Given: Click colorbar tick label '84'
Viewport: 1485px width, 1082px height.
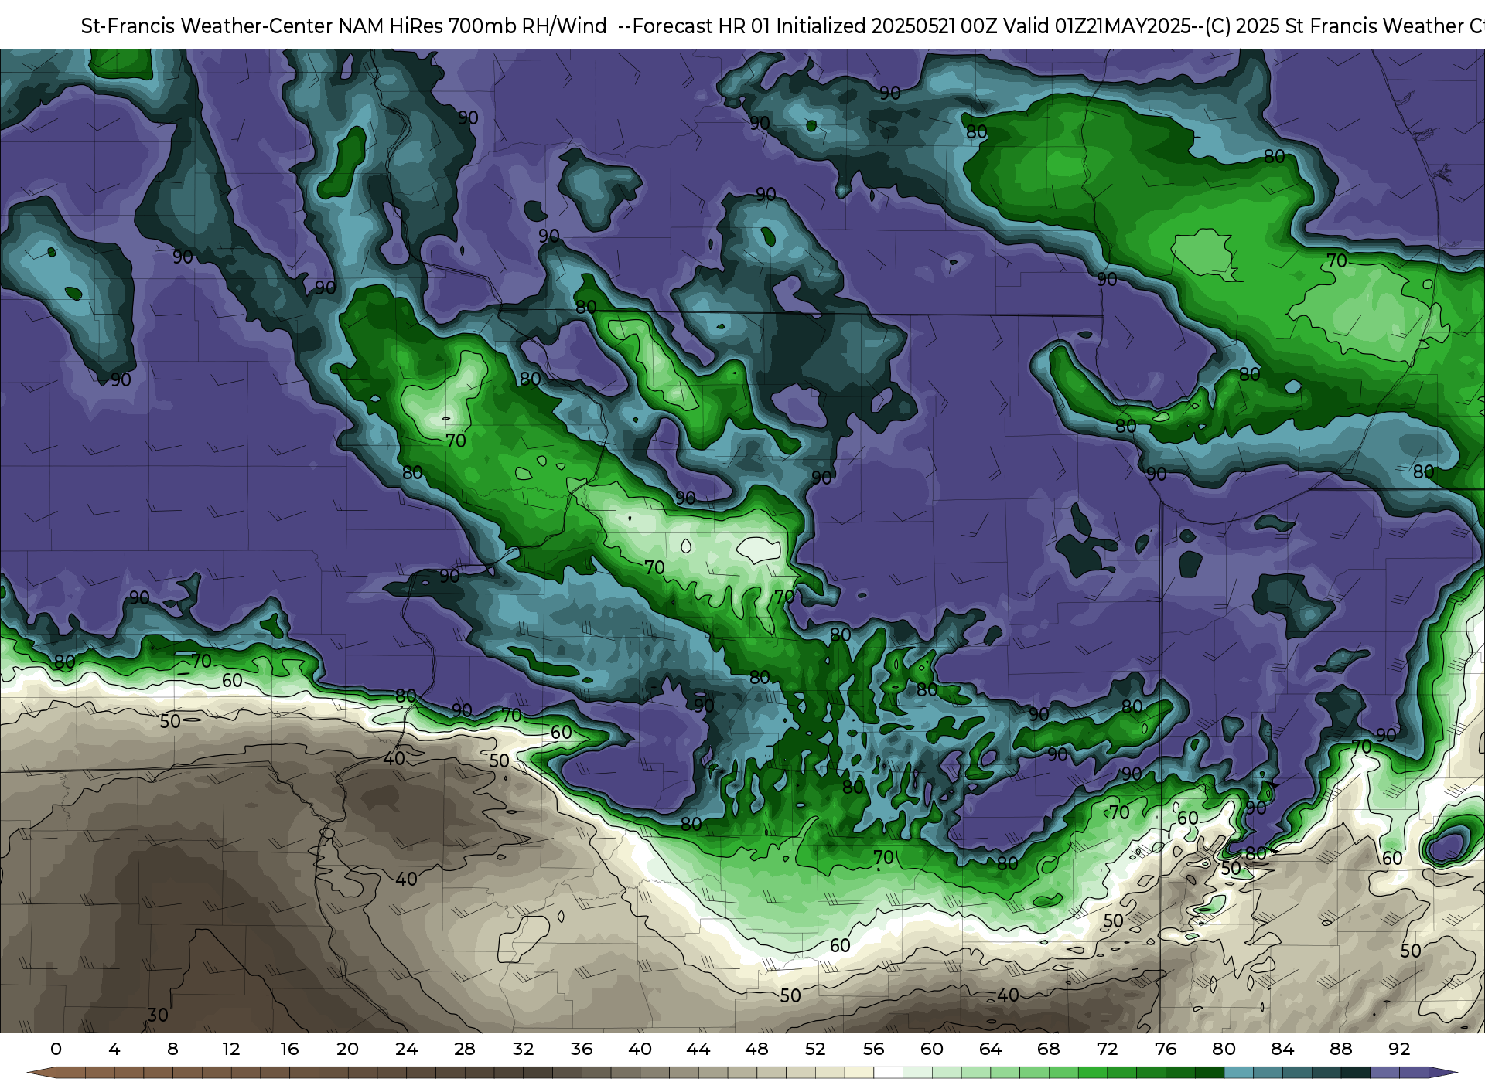Looking at the screenshot, I should [1282, 1049].
